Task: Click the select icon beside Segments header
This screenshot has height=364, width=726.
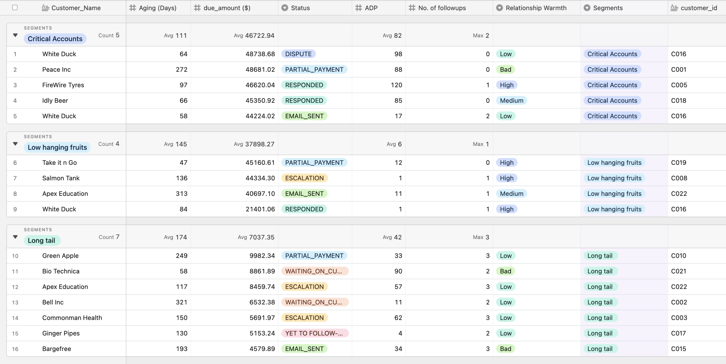Action: tap(587, 8)
